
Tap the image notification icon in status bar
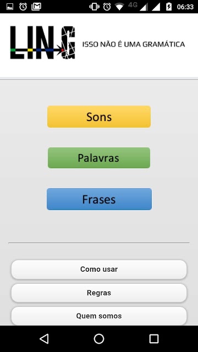(x=10, y=7)
